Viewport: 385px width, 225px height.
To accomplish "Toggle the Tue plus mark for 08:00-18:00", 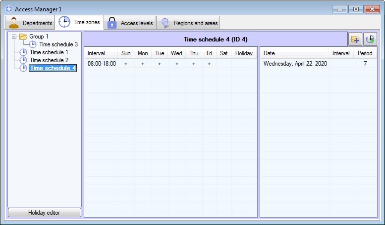I will pos(160,64).
